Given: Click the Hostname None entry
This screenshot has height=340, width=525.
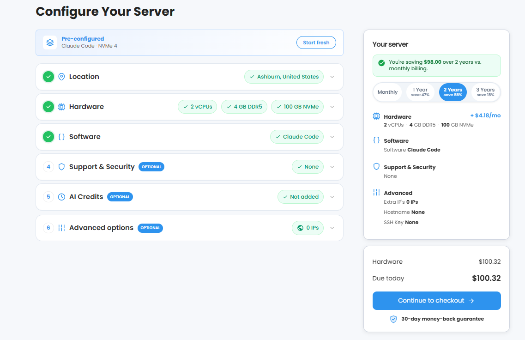Looking at the screenshot, I should [404, 212].
